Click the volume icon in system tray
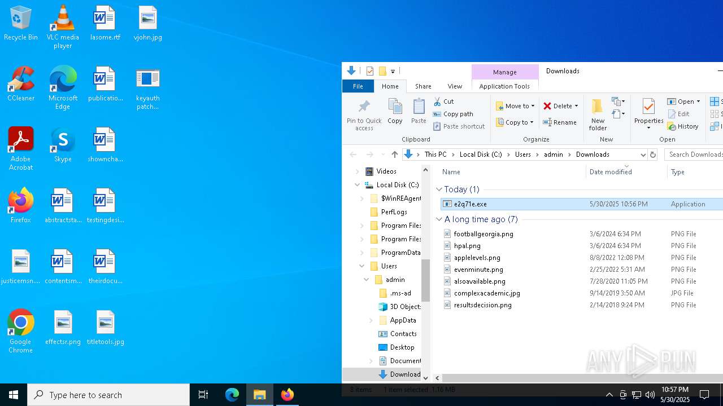Image resolution: width=723 pixels, height=406 pixels. point(650,395)
